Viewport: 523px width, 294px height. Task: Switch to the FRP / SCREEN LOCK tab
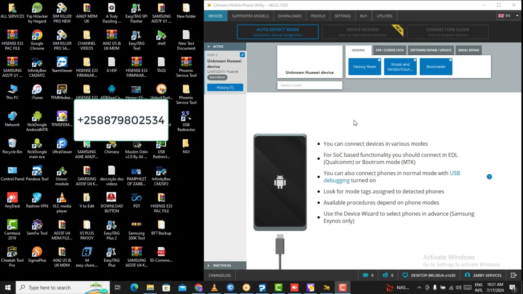[x=389, y=50]
